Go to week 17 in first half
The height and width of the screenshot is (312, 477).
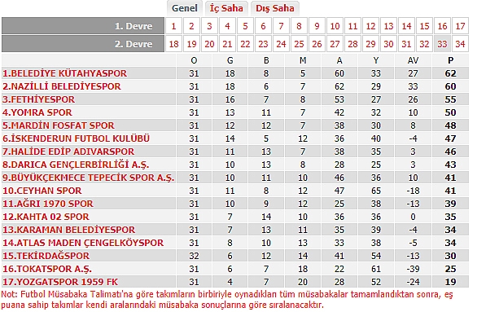pos(460,26)
